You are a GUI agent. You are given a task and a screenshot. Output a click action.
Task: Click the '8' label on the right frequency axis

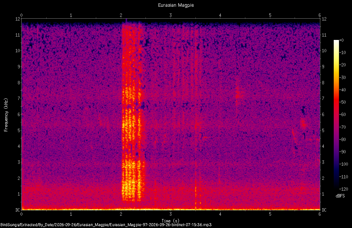323,83
